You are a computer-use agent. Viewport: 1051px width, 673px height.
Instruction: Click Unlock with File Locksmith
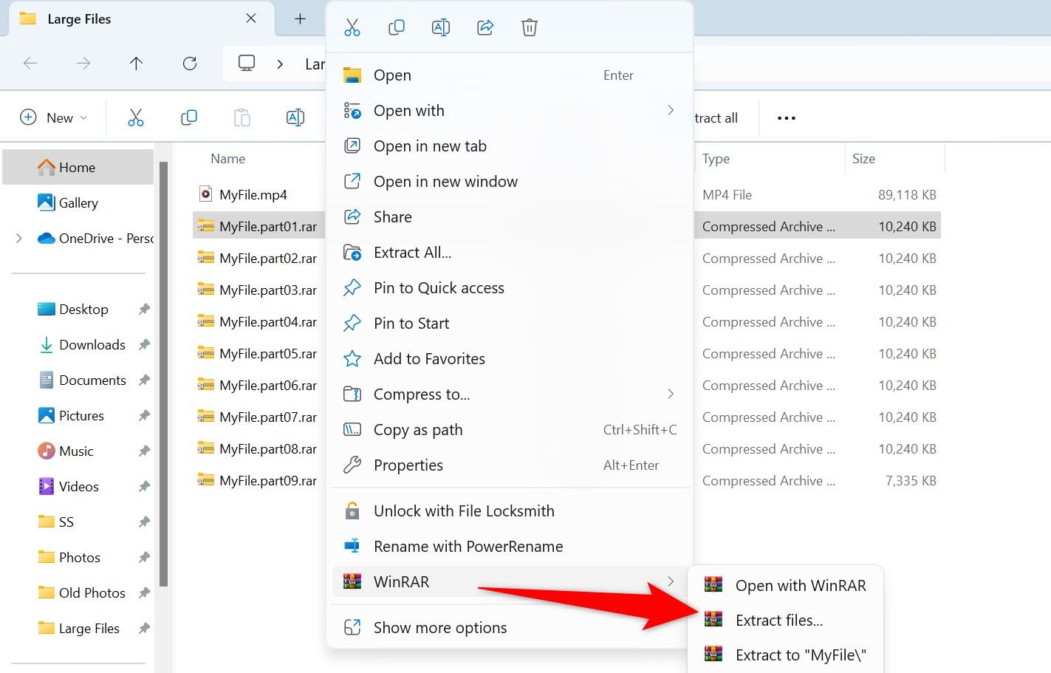point(465,510)
